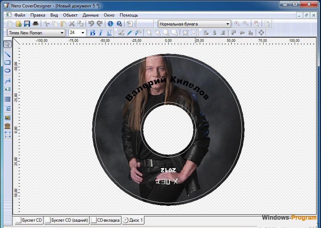Print the cover using the printer icon

36,24
